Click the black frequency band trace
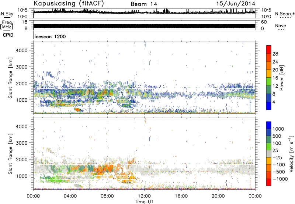The height and width of the screenshot is (204, 295). click(x=144, y=26)
